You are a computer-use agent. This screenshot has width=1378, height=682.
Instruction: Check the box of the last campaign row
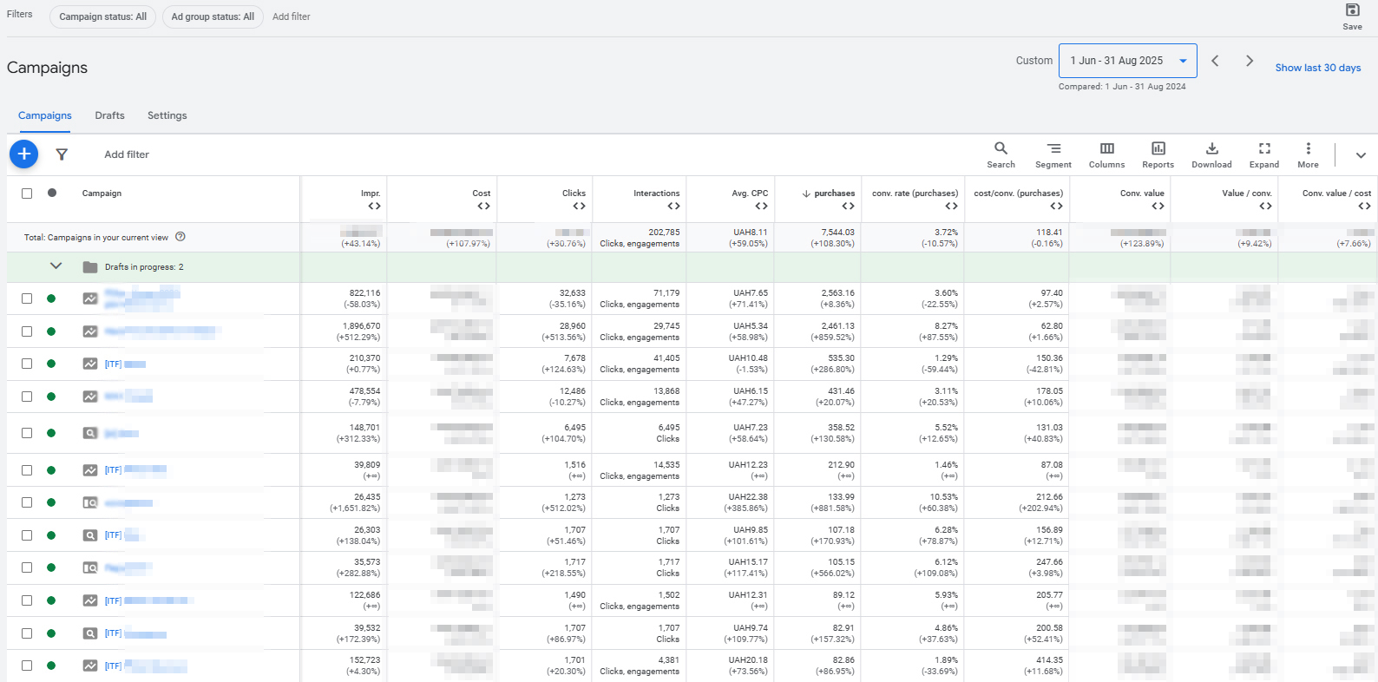pyautogui.click(x=27, y=666)
